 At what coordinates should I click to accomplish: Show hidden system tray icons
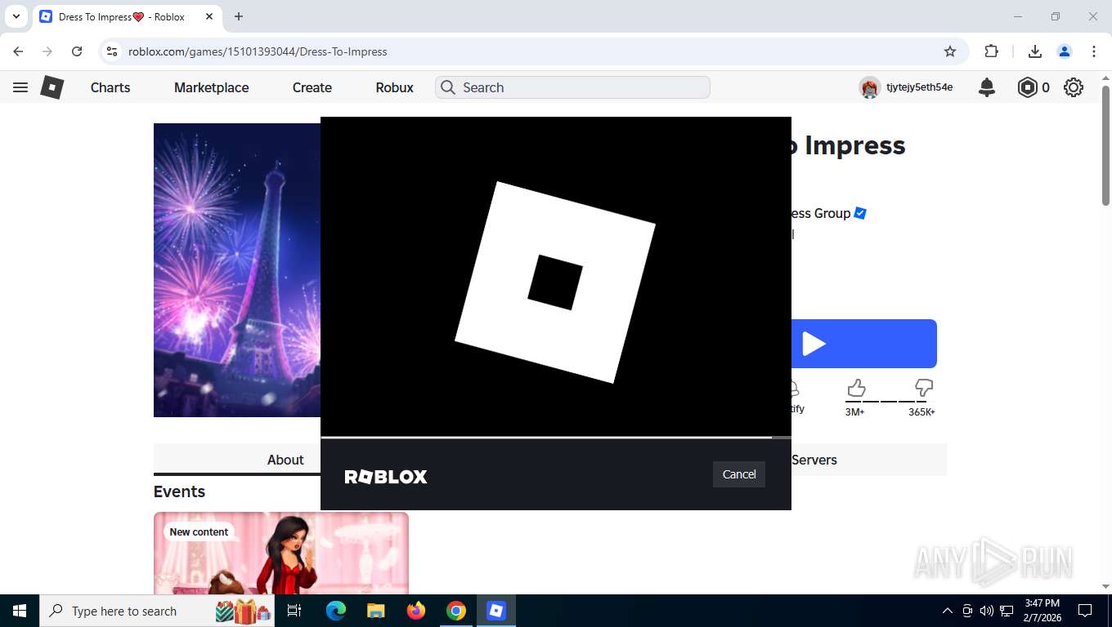(x=948, y=611)
